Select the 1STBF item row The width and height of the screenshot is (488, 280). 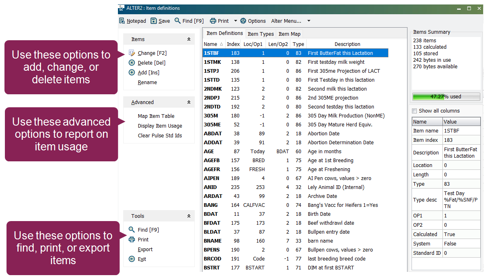pyautogui.click(x=296, y=53)
